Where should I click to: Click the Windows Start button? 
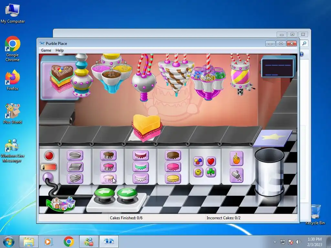click(9, 242)
